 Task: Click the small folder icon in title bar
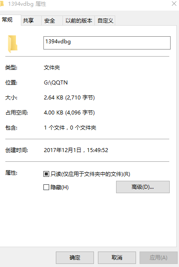(2, 4)
